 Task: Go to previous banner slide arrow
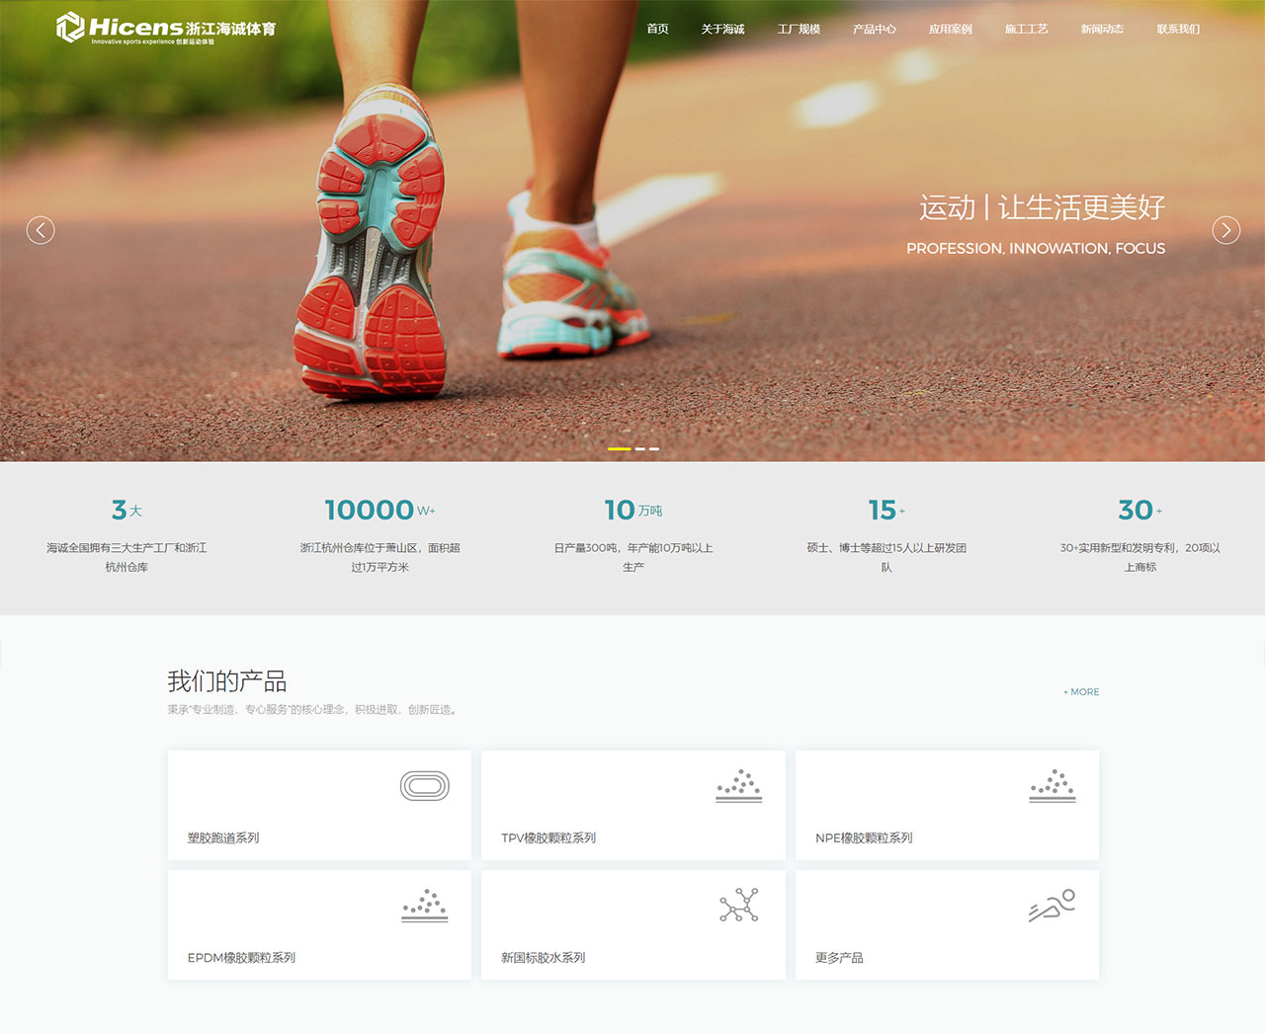41,230
